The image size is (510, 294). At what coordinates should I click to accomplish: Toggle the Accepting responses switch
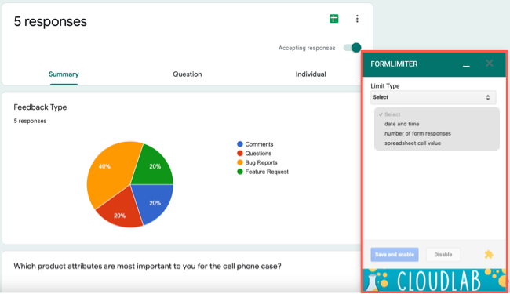pyautogui.click(x=352, y=47)
